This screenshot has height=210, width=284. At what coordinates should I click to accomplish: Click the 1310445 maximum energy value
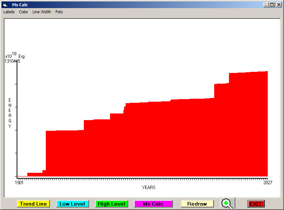(x=12, y=61)
